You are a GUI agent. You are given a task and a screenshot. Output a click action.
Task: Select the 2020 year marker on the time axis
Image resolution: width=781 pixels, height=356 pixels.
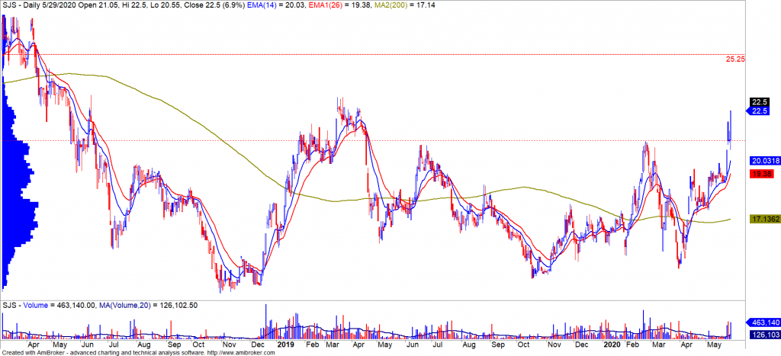611,345
